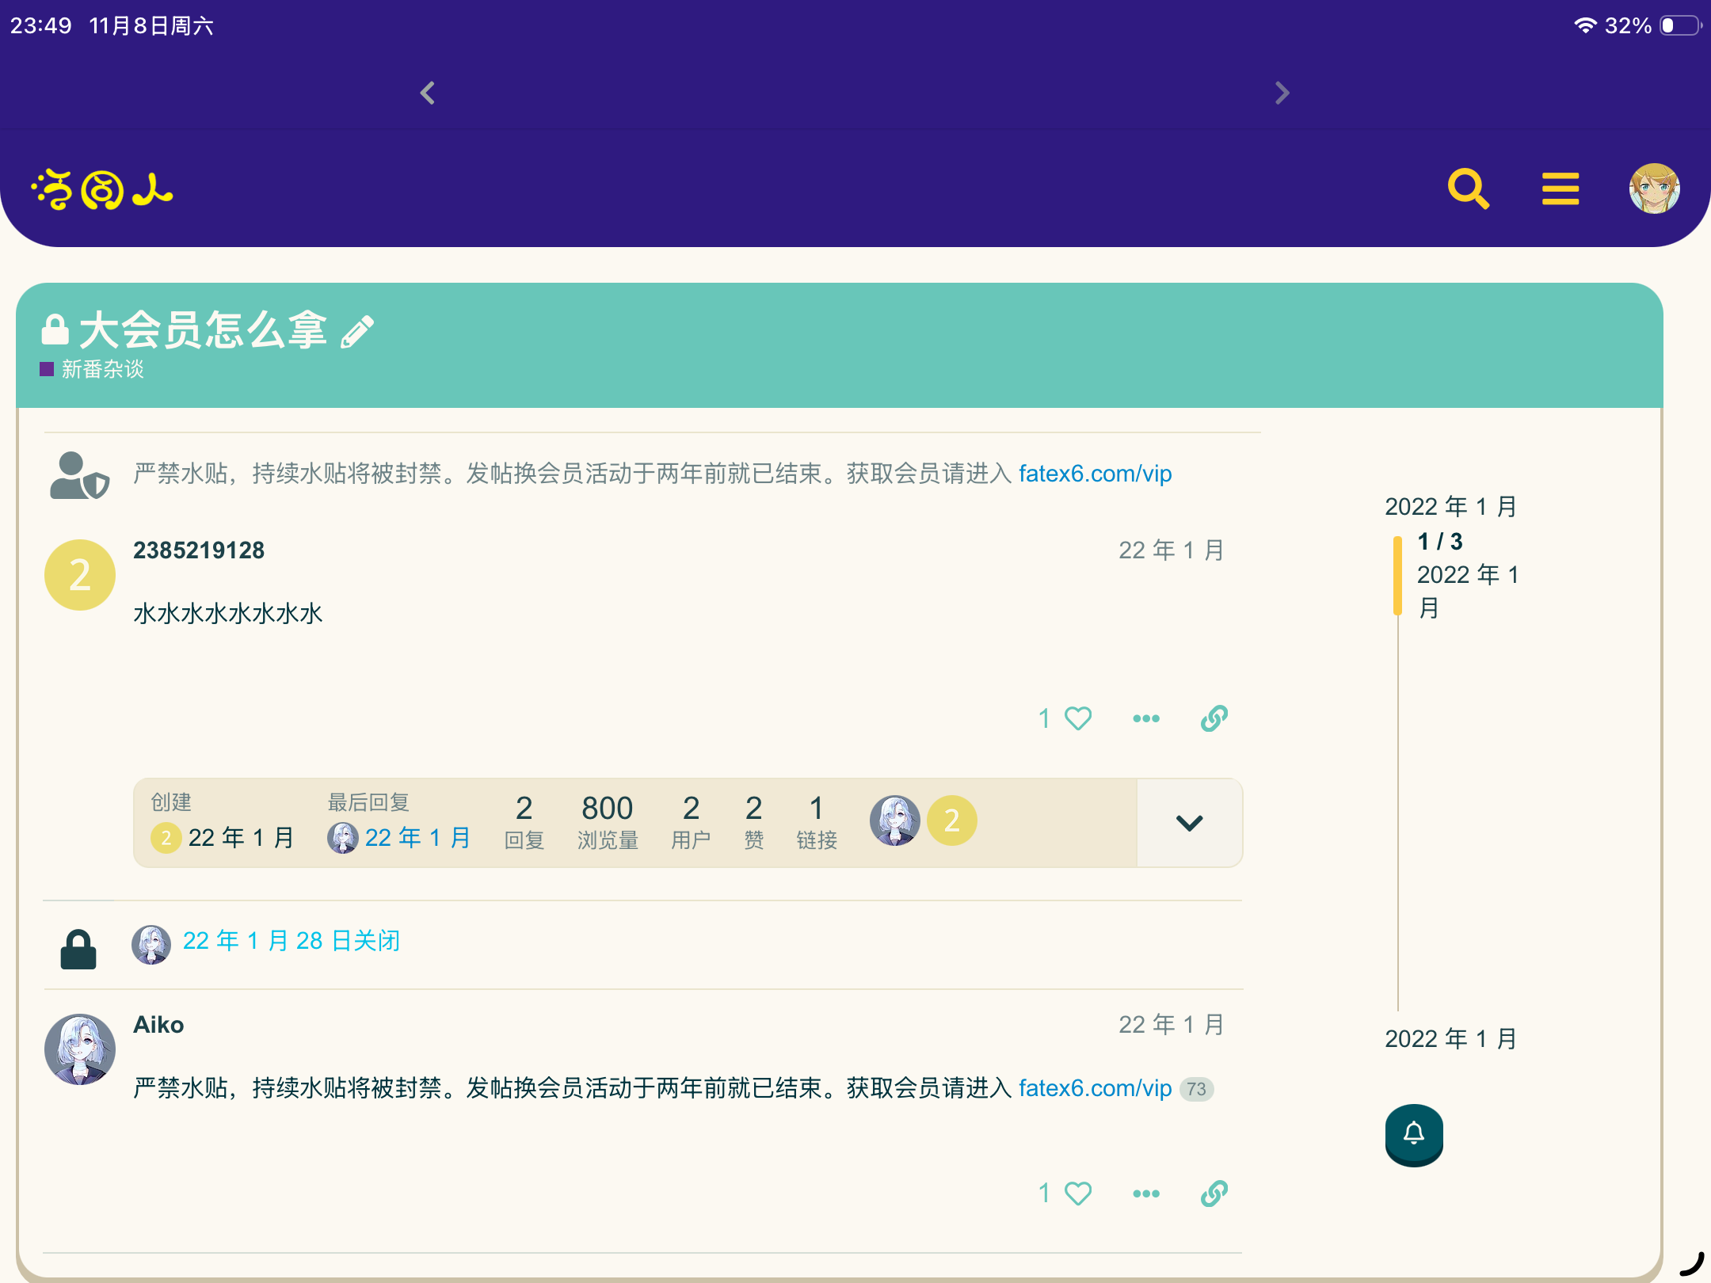Click the 1 / 3 timeline position

1439,542
